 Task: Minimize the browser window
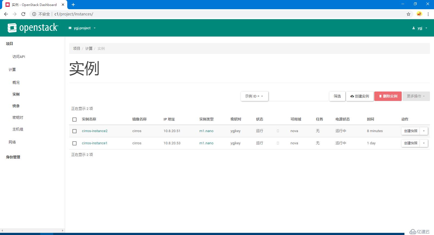pyautogui.click(x=403, y=4)
